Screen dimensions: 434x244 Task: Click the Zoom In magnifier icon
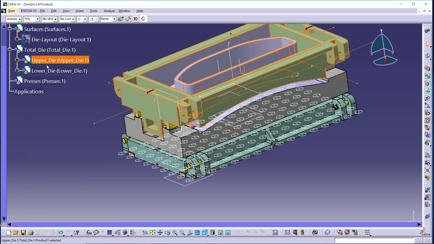[x=175, y=232]
